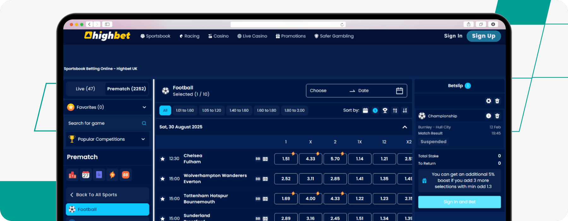
Task: Click the calendar icon in date chooser
Action: coord(399,91)
